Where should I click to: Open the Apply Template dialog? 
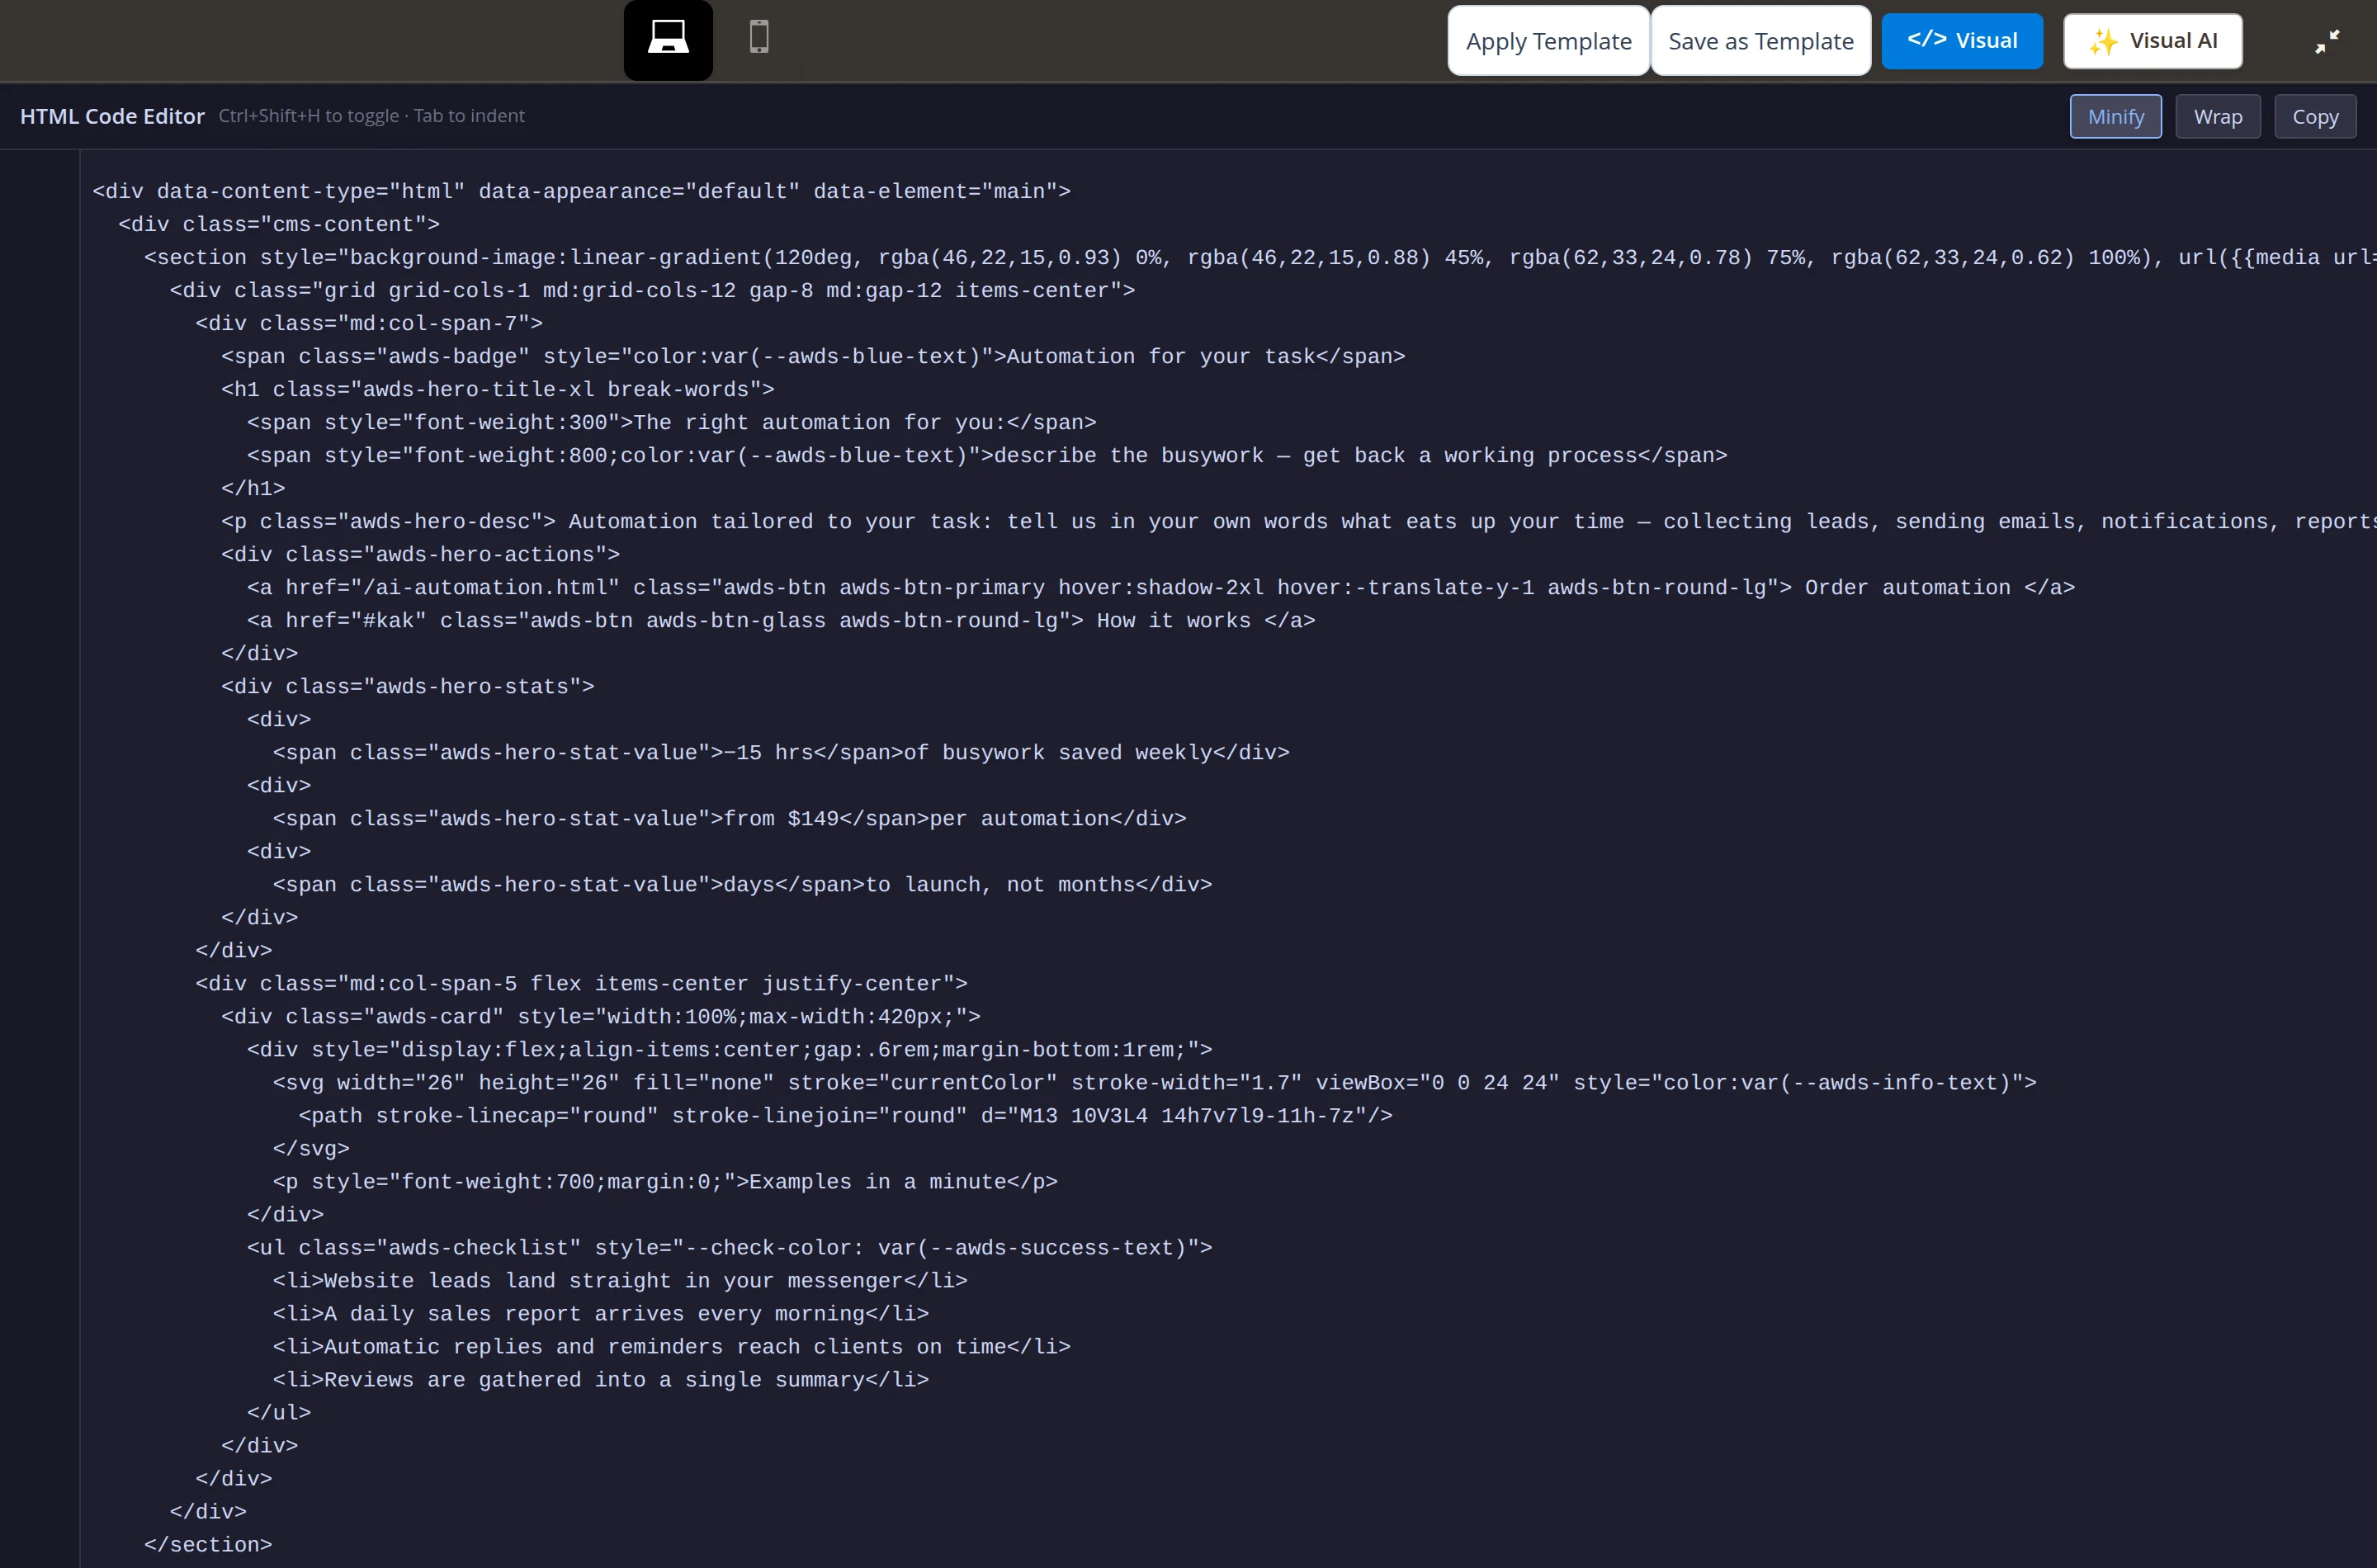tap(1548, 41)
